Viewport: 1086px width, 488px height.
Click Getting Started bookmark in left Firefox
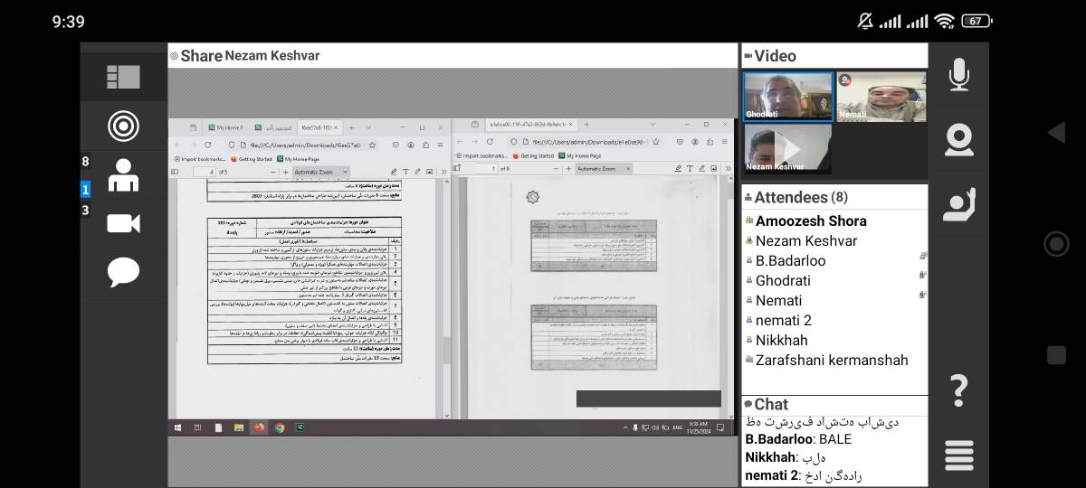click(x=251, y=159)
